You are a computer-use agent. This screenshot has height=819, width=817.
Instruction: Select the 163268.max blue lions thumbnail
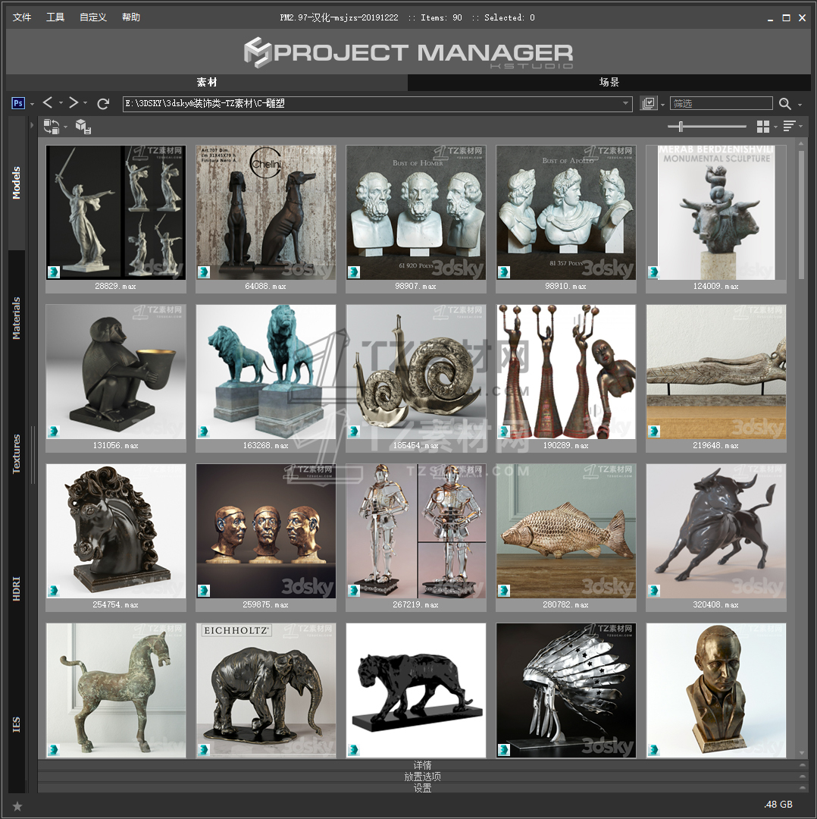coord(266,372)
